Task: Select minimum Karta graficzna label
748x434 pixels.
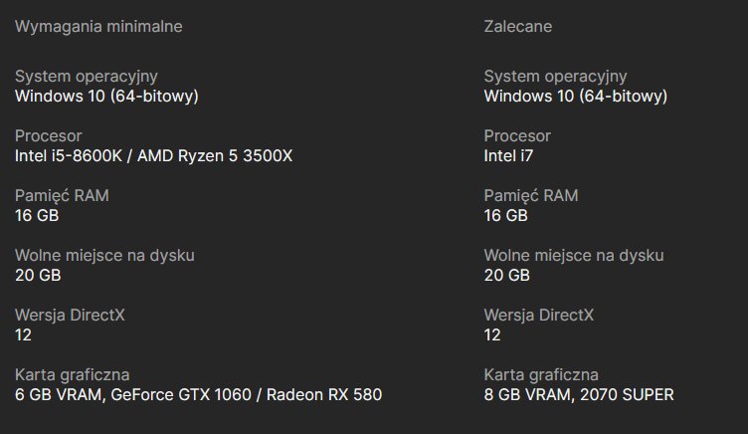Action: (72, 375)
